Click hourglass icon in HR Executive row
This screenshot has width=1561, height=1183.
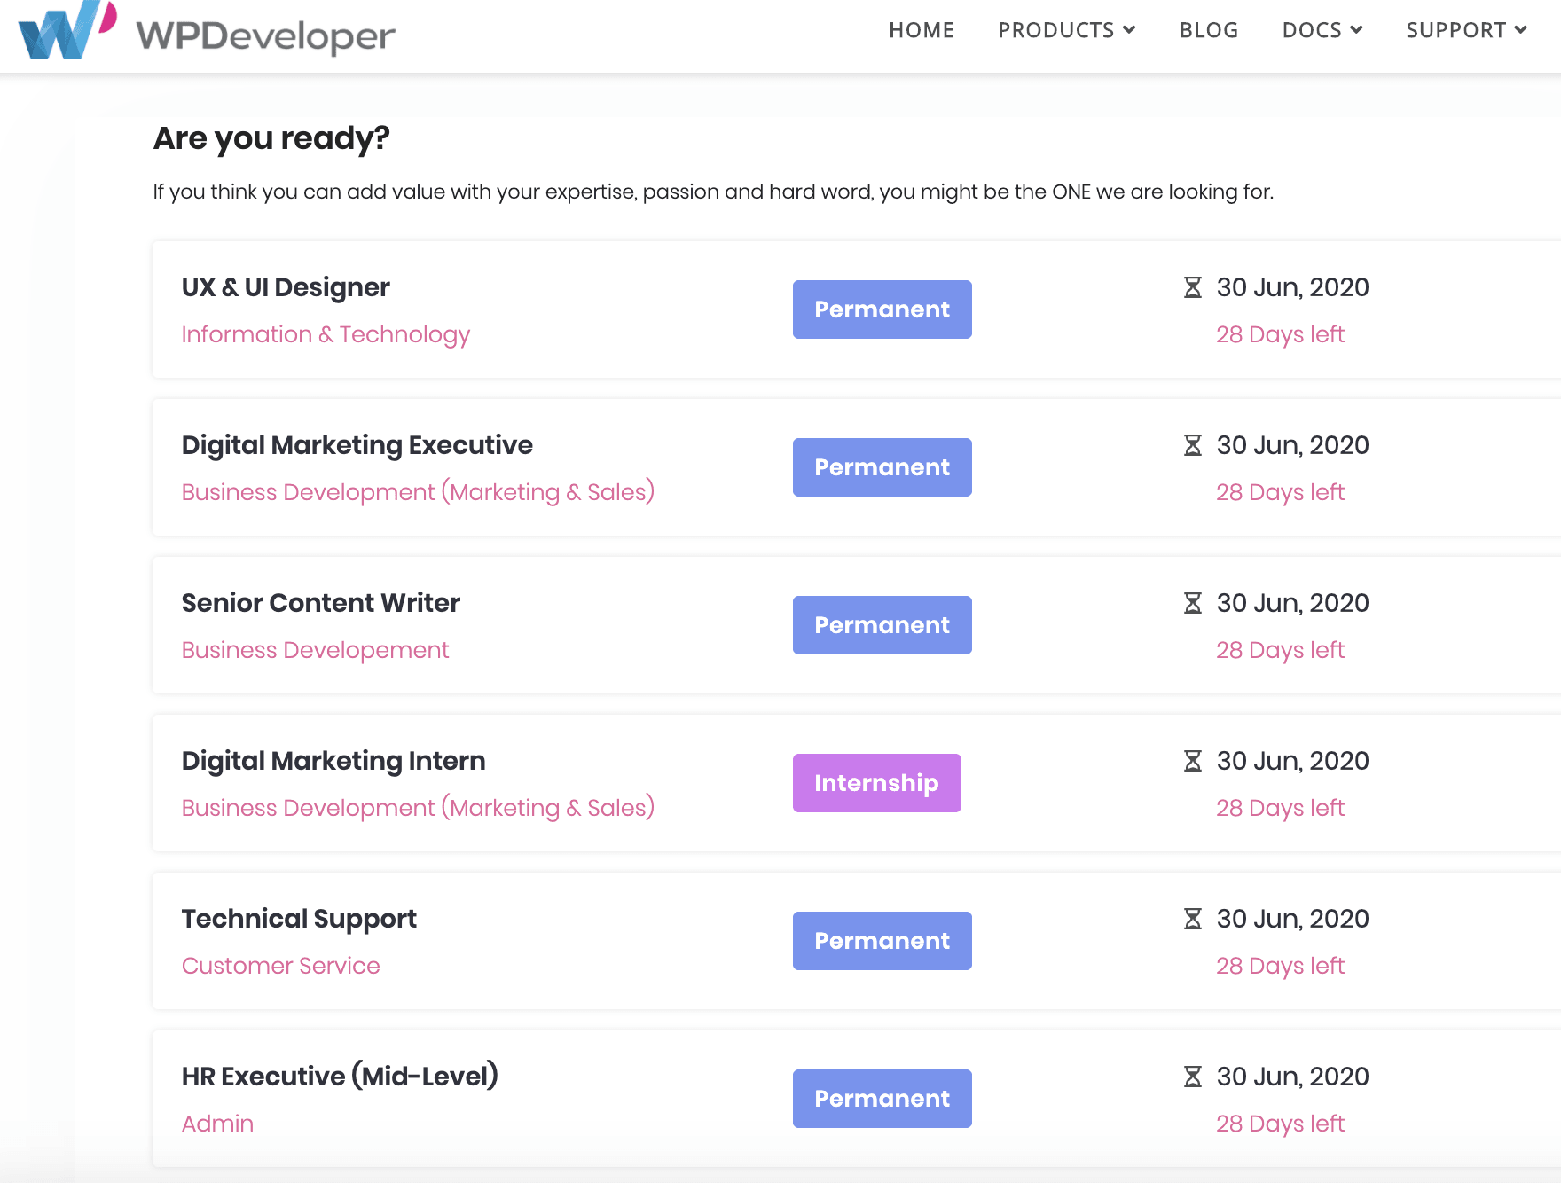click(x=1193, y=1077)
